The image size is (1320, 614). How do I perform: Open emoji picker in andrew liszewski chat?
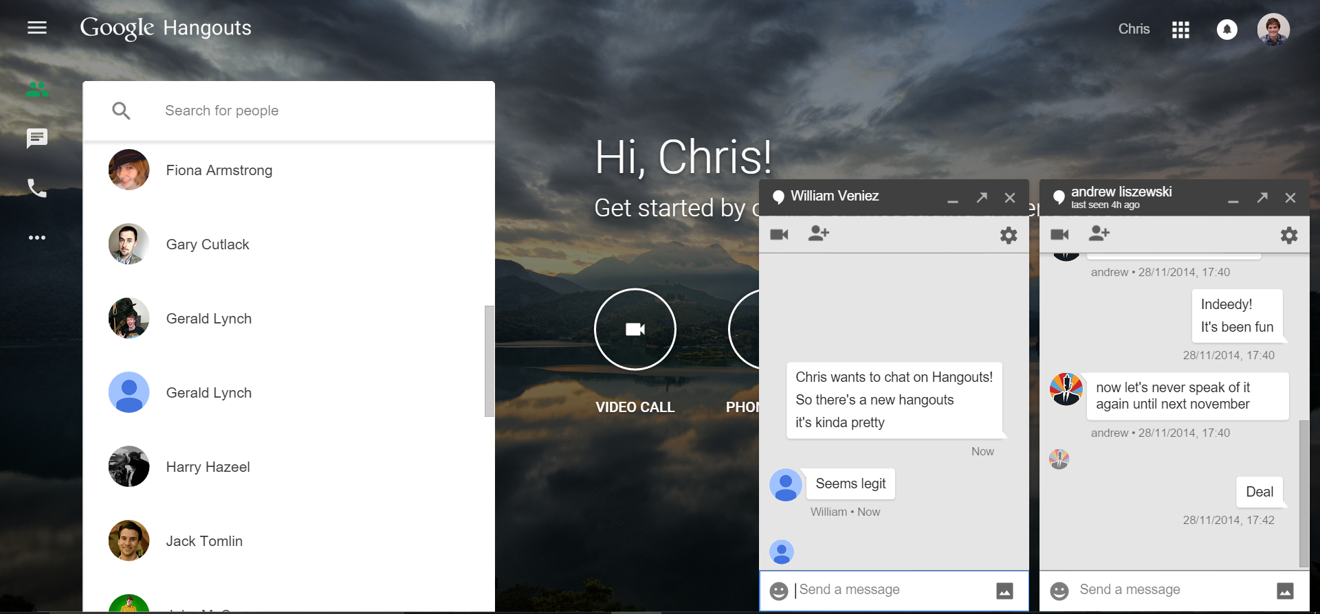[1059, 591]
